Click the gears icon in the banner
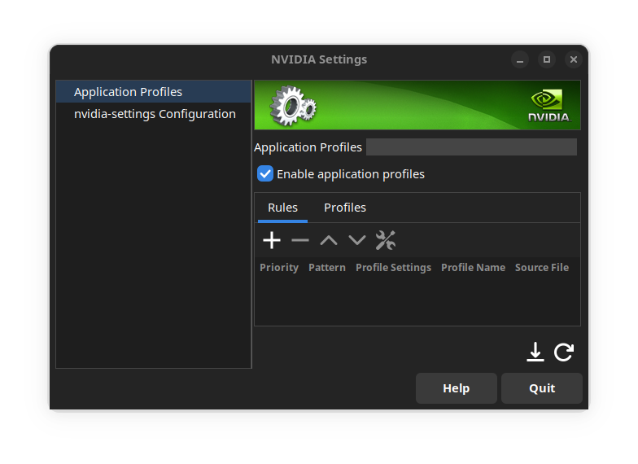Viewport: 638px width, 464px height. point(293,106)
